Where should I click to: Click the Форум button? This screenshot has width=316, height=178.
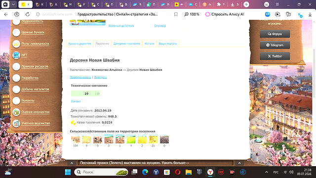275,34
